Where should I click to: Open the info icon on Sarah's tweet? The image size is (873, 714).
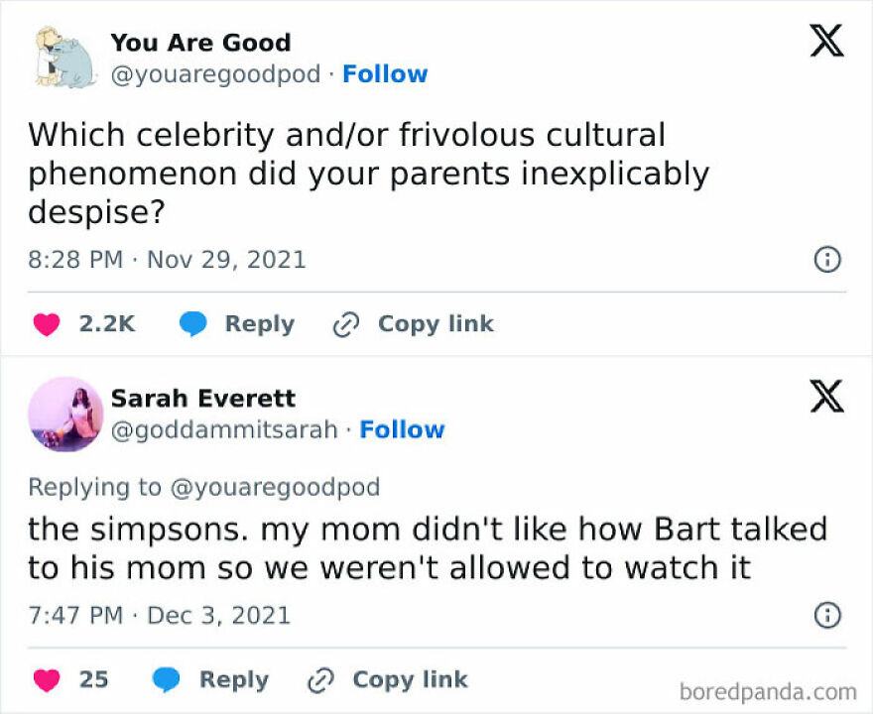click(826, 615)
